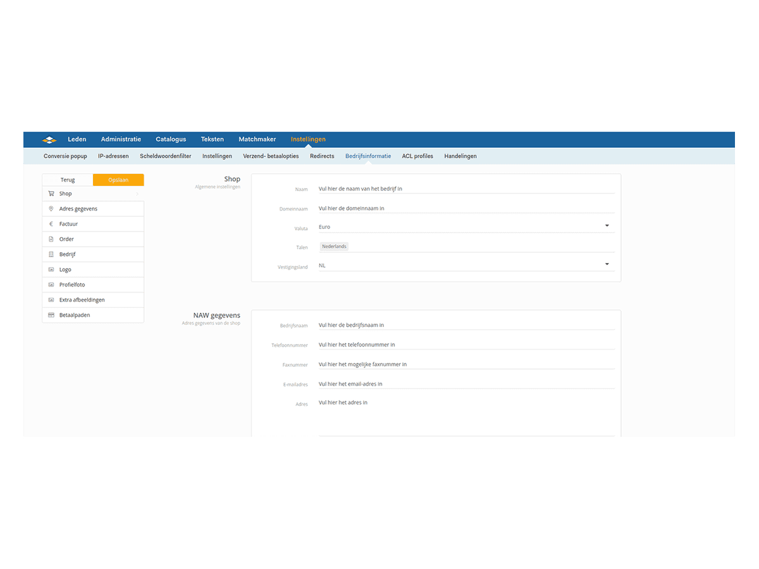
Task: Click the location pin icon for Adres gegevens
Action: pos(51,209)
